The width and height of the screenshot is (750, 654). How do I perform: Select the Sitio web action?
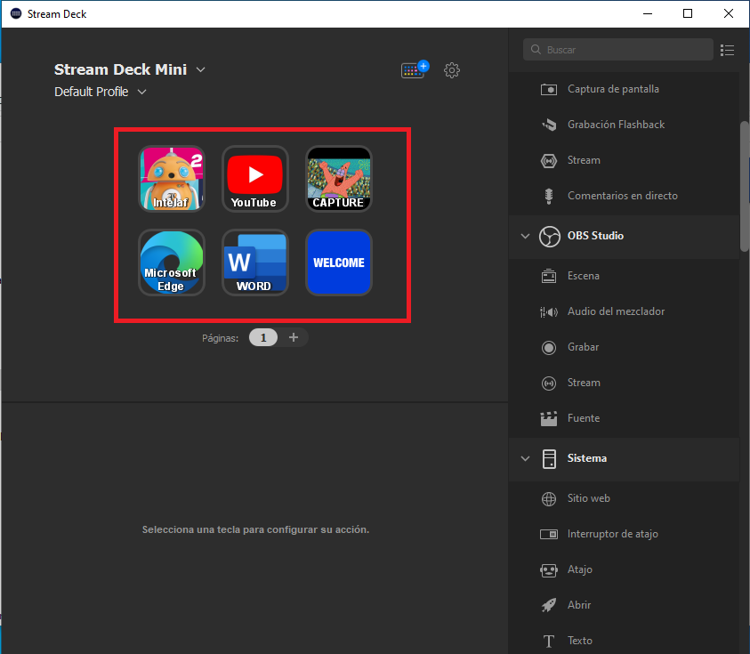[588, 498]
